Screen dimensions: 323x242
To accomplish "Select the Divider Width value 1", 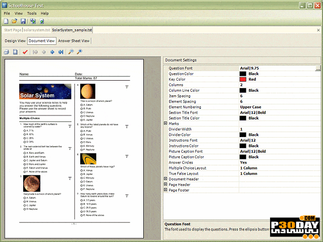I will 280,129.
